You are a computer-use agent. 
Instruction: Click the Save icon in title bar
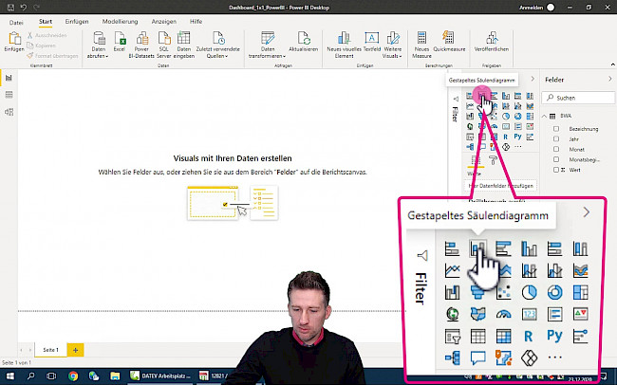(x=11, y=8)
